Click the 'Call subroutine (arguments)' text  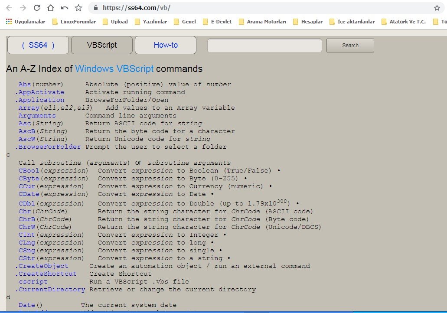[74, 163]
